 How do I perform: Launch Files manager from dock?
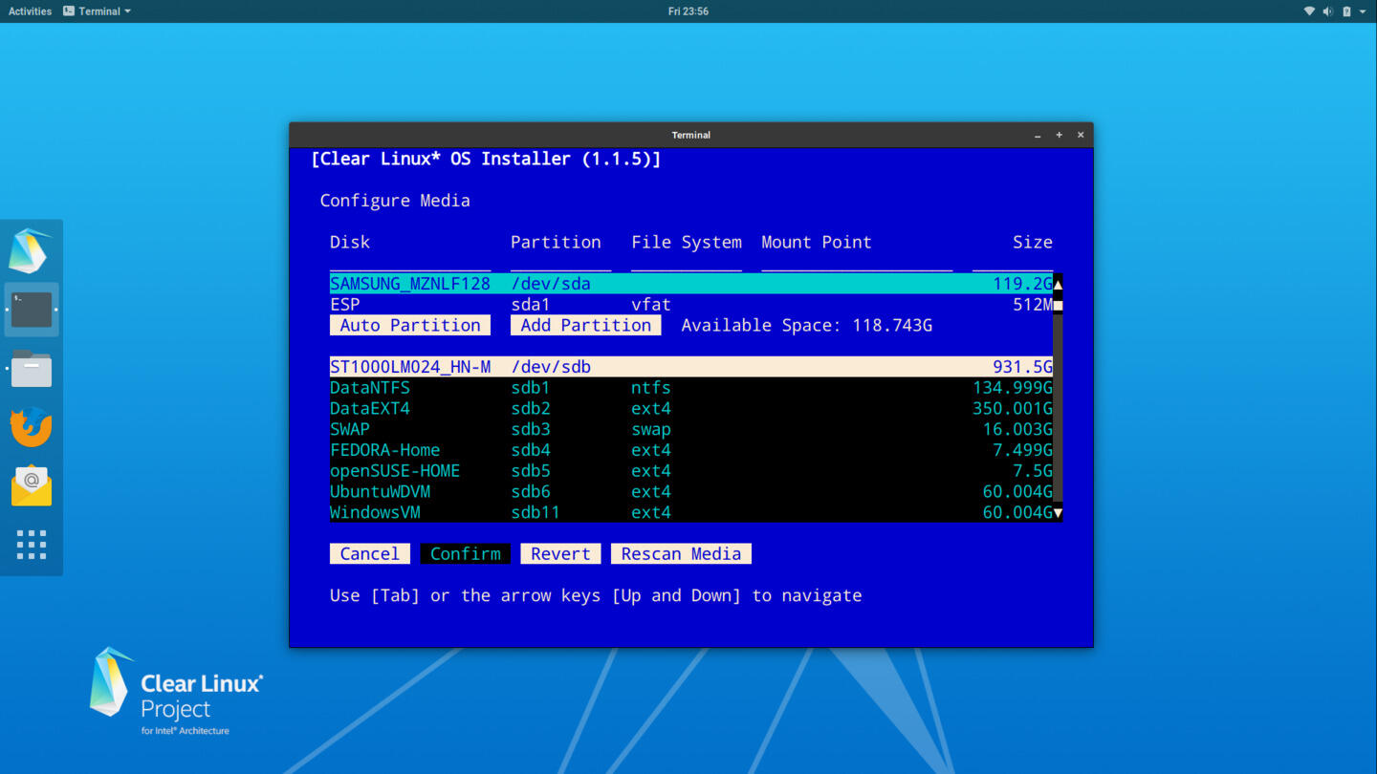tap(32, 368)
